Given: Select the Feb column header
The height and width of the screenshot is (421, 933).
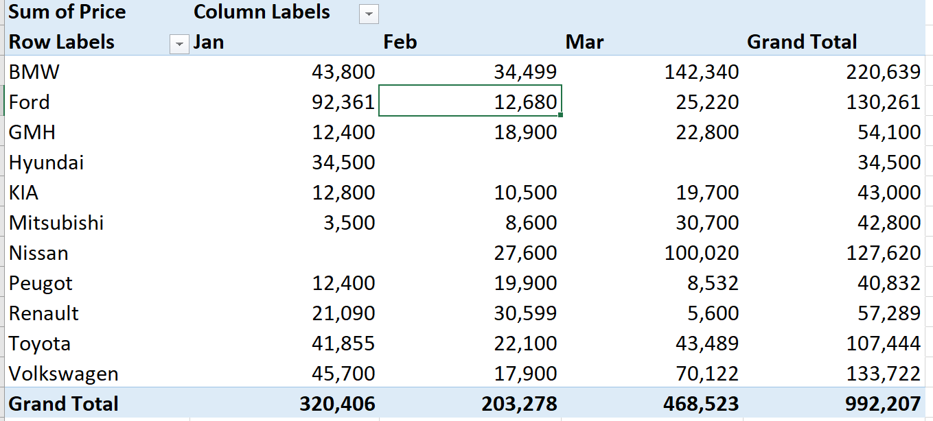Looking at the screenshot, I should (x=400, y=42).
